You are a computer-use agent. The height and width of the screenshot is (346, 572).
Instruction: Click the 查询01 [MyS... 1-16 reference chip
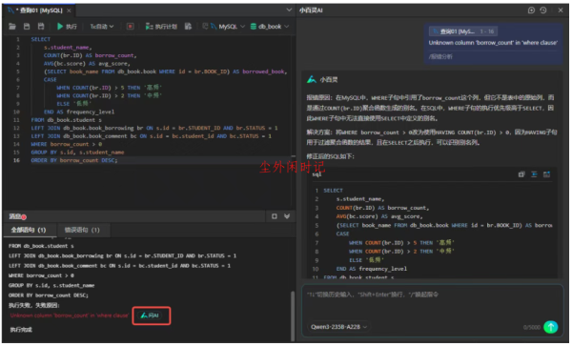click(463, 31)
